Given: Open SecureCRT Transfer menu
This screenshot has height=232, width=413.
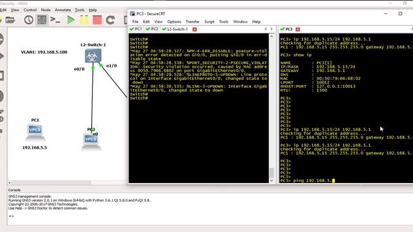Looking at the screenshot, I should click(192, 21).
